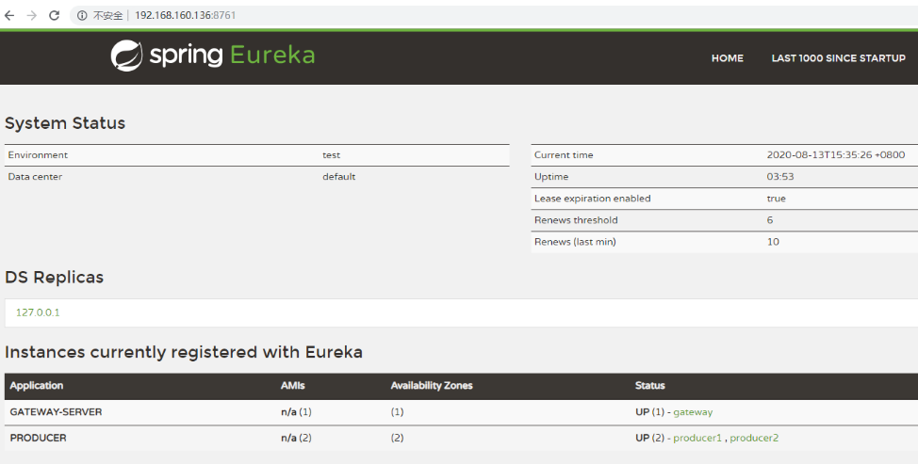918x464 pixels.
Task: Click the AMIs column header
Action: point(293,386)
